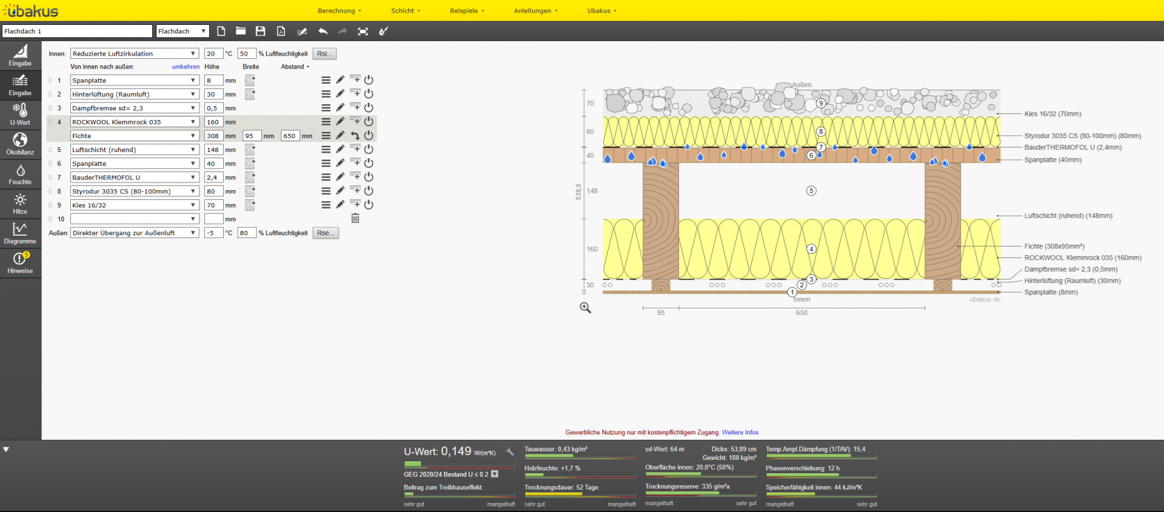Click the Rsi... button

point(324,54)
